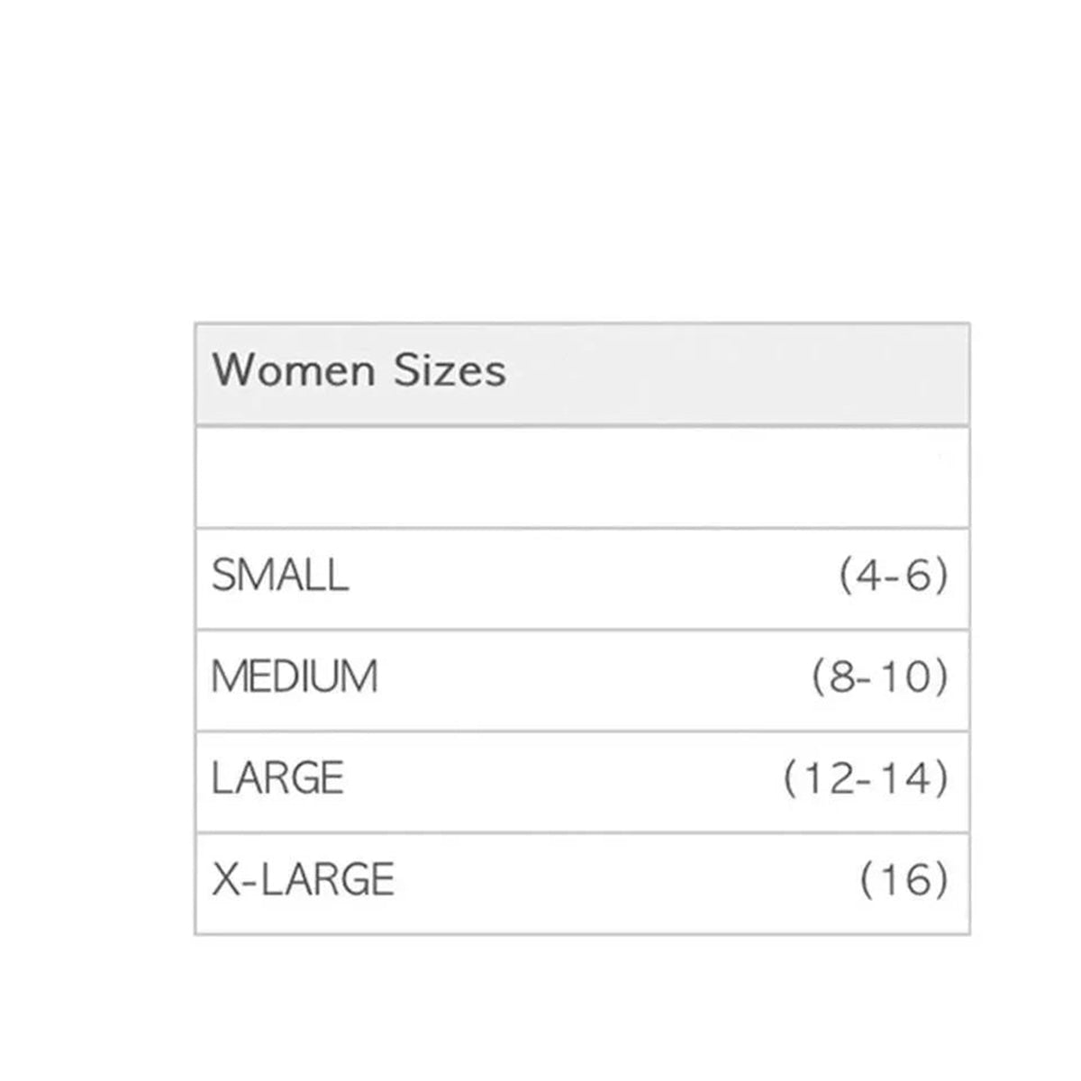1081x1081 pixels.
Task: Click the number 16 in the X-LARGE row
Action: (904, 880)
